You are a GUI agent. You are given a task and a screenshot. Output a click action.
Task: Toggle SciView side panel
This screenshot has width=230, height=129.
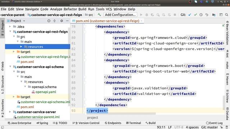click(227, 96)
